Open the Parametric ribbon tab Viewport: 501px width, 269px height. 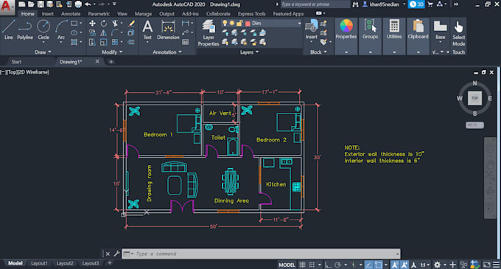point(99,14)
